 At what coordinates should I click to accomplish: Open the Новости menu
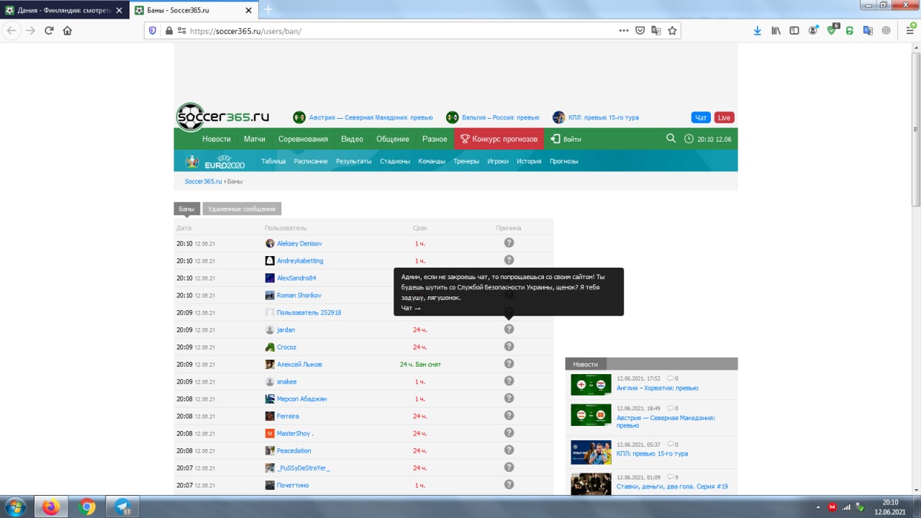(217, 139)
